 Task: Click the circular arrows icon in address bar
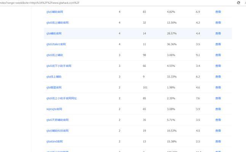238,3
